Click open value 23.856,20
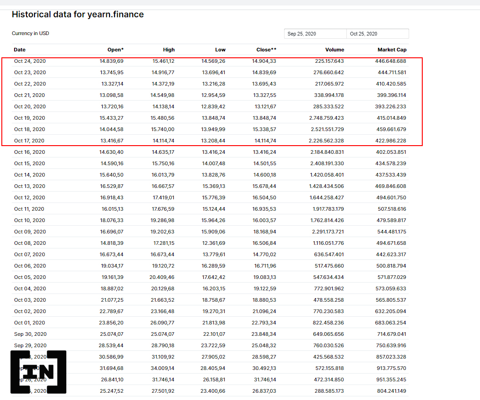The height and width of the screenshot is (400, 480). pyautogui.click(x=111, y=323)
